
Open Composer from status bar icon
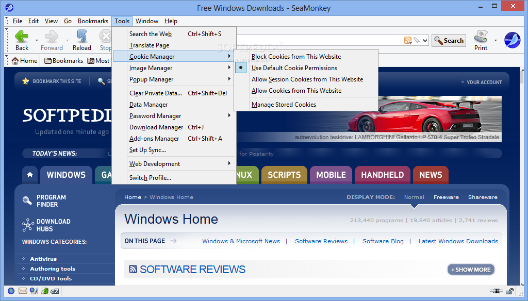[x=34, y=291]
